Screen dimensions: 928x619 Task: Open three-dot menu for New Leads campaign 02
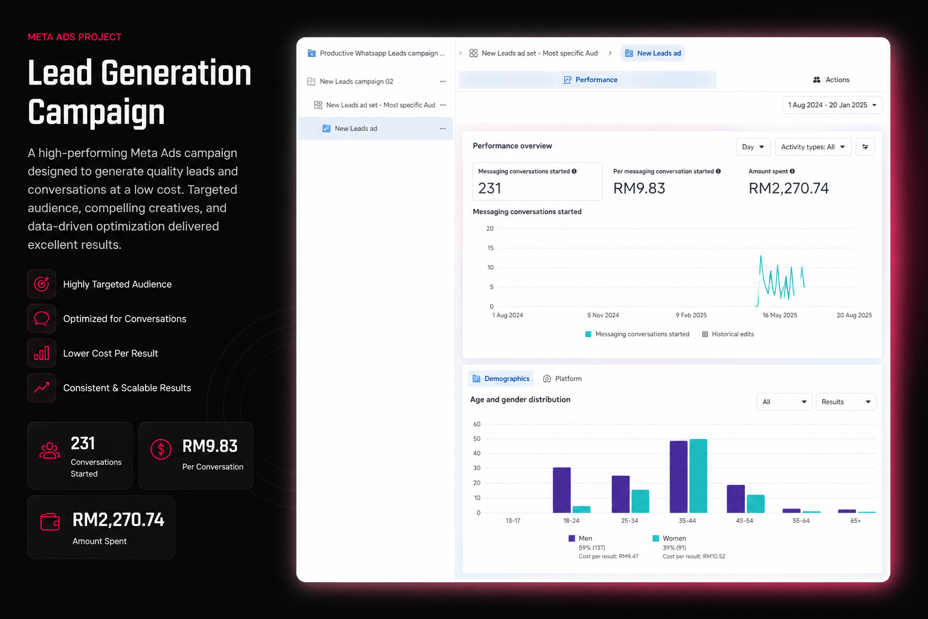click(x=443, y=82)
